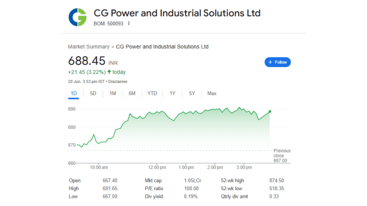View the 1Y chart range
The height and width of the screenshot is (206, 367).
[x=172, y=93]
